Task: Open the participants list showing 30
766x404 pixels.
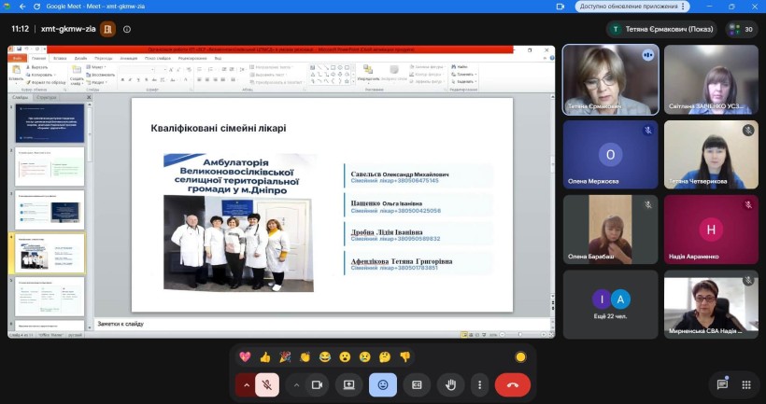Action: pos(742,29)
